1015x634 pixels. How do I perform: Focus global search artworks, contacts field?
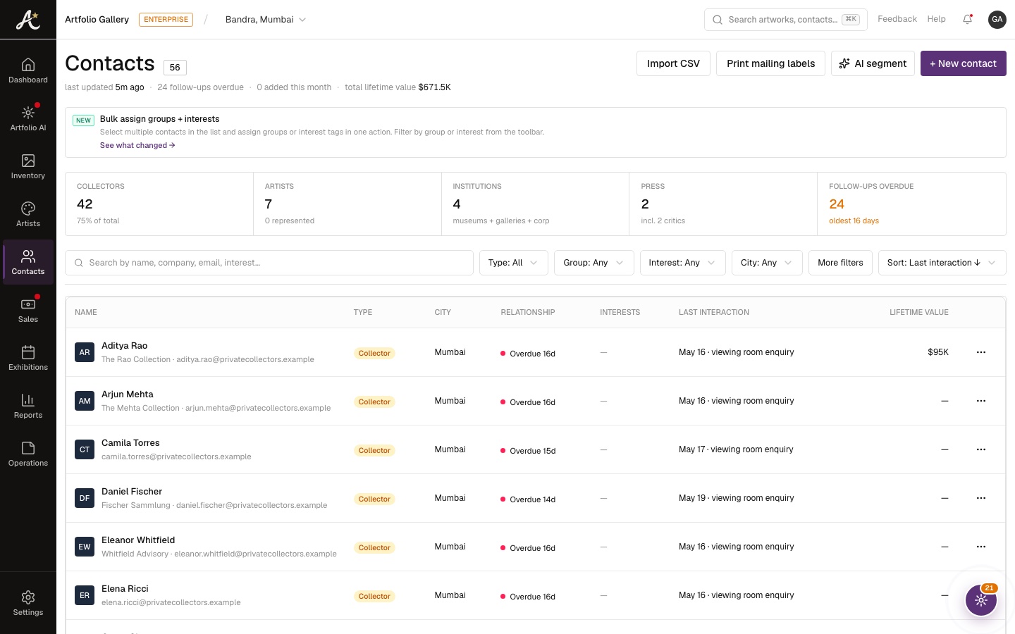tap(785, 20)
